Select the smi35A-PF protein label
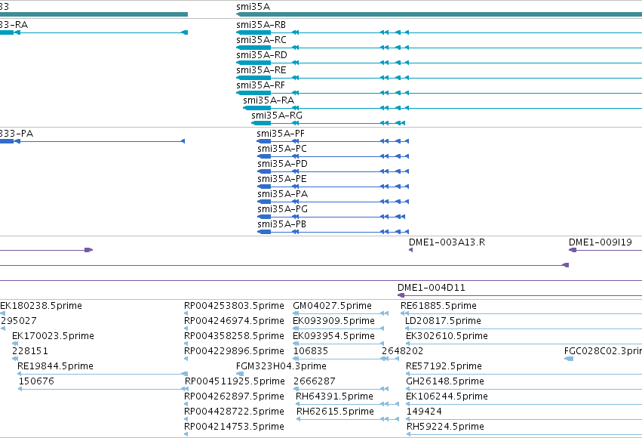642x438 pixels. point(281,134)
